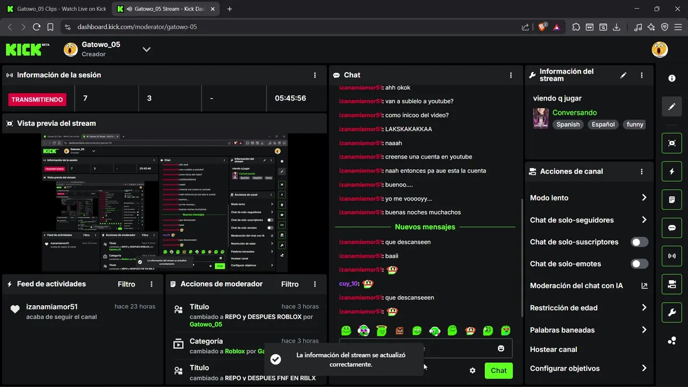Click the stream preview thumbnail
This screenshot has height=387, width=688.
click(164, 203)
